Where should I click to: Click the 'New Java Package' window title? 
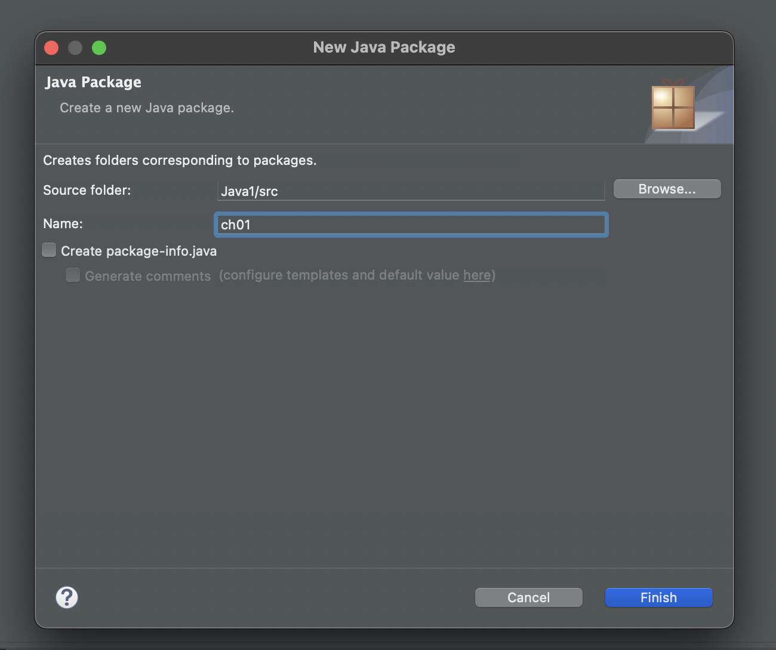(x=384, y=47)
